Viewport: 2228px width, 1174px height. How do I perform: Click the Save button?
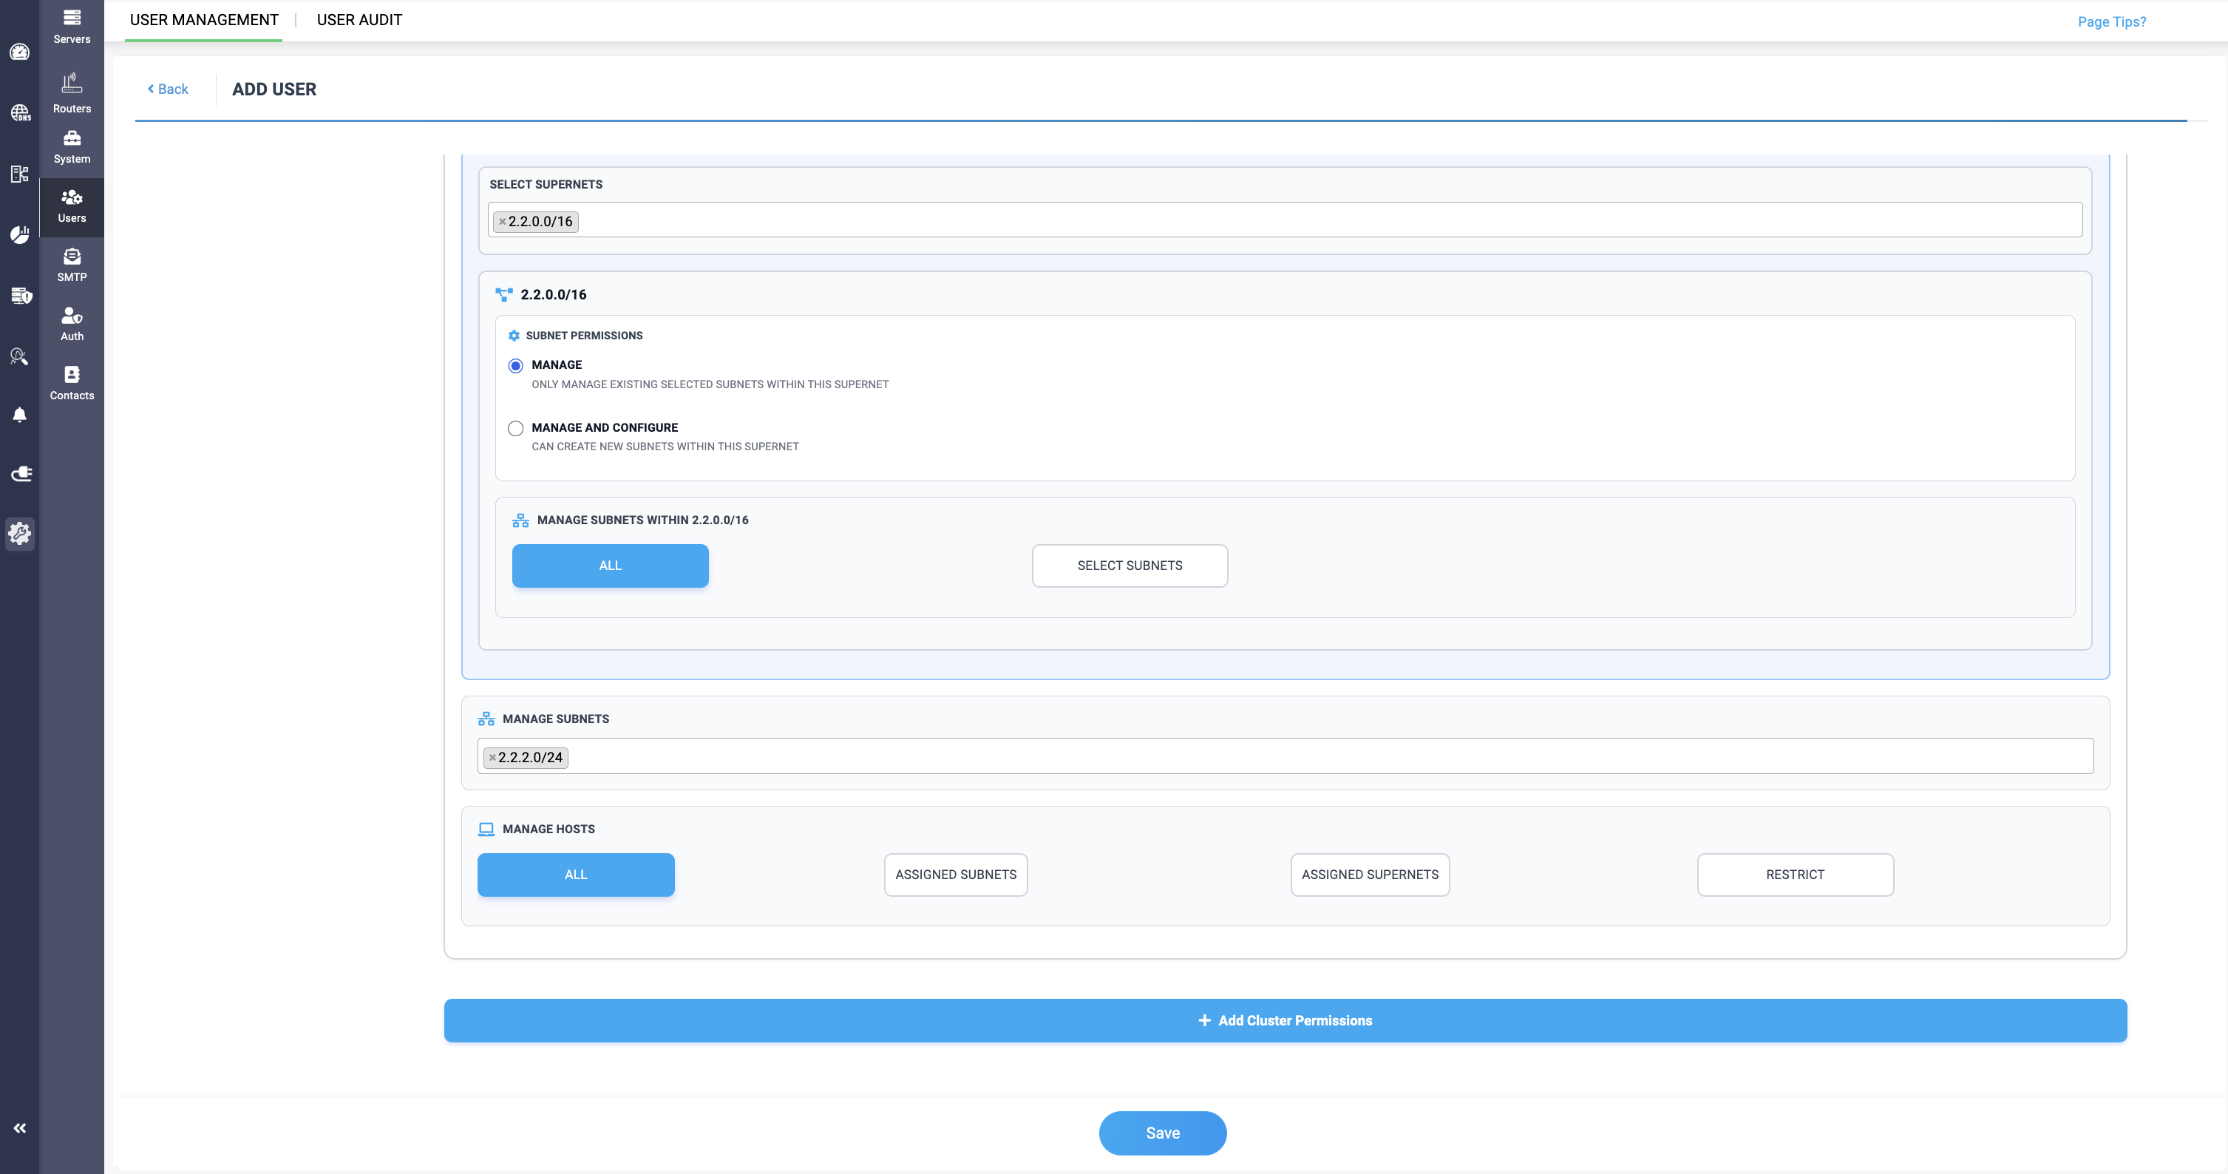tap(1161, 1133)
